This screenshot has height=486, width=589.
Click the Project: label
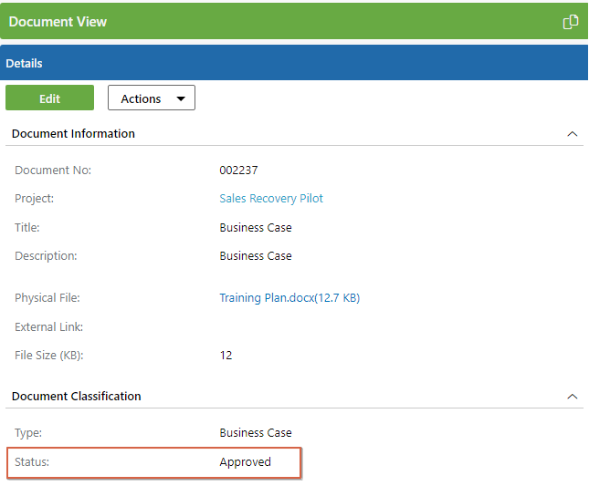34,199
